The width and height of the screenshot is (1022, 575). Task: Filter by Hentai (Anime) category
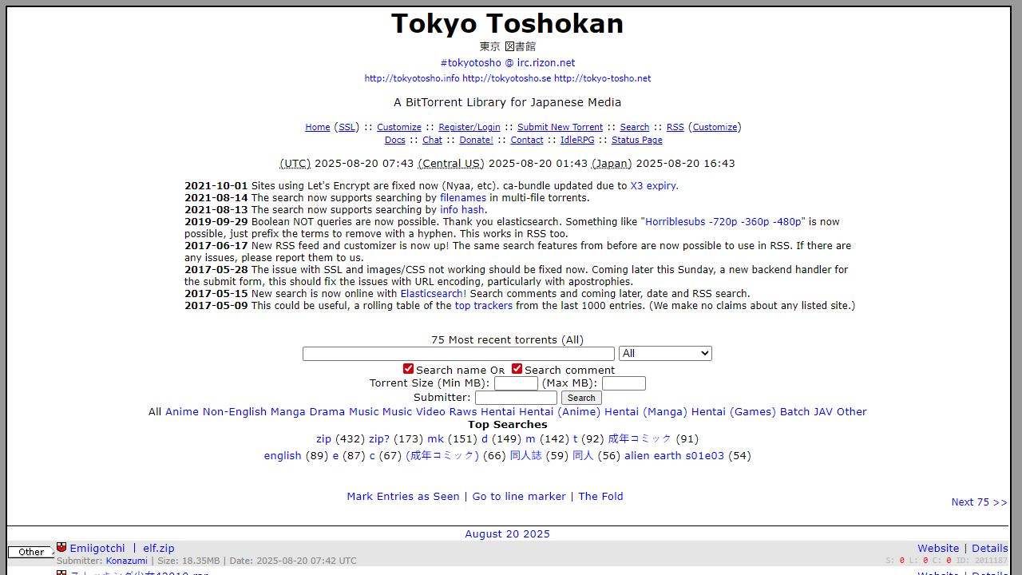(560, 412)
